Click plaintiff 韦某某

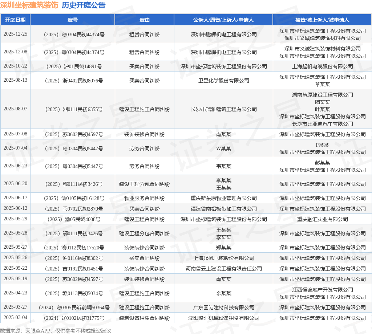pyautogui.click(x=224, y=166)
